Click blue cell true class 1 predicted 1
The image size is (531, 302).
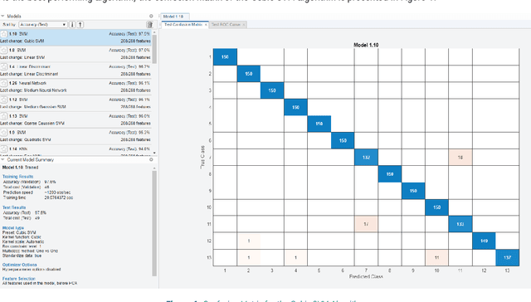225,57
